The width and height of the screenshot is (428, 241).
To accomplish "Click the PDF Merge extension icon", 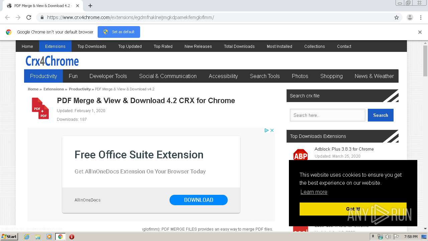I will coord(40,108).
